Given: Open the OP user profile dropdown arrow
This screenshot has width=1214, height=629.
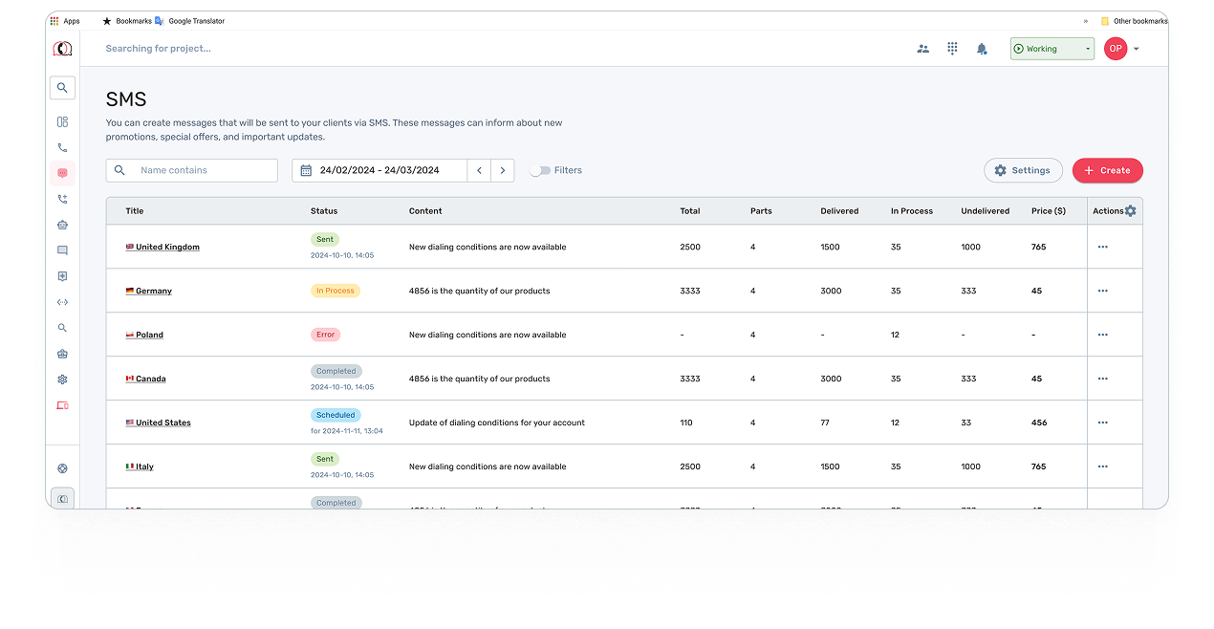Looking at the screenshot, I should [1136, 49].
